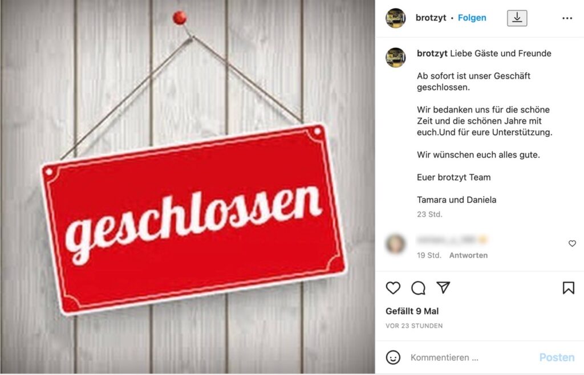Download the post using download arrow button
The height and width of the screenshot is (375, 584).
click(517, 18)
